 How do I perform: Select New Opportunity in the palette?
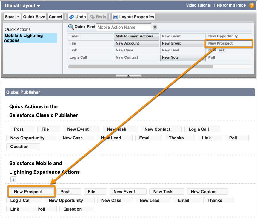tap(229, 36)
